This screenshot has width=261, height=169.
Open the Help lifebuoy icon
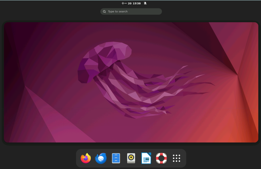pyautogui.click(x=161, y=158)
